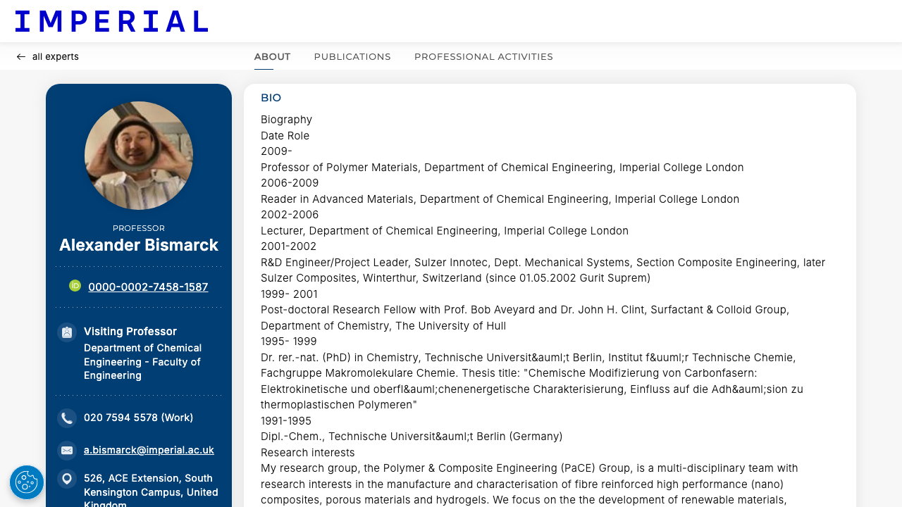Click the location pin icon near the address
The image size is (902, 507).
point(66,477)
